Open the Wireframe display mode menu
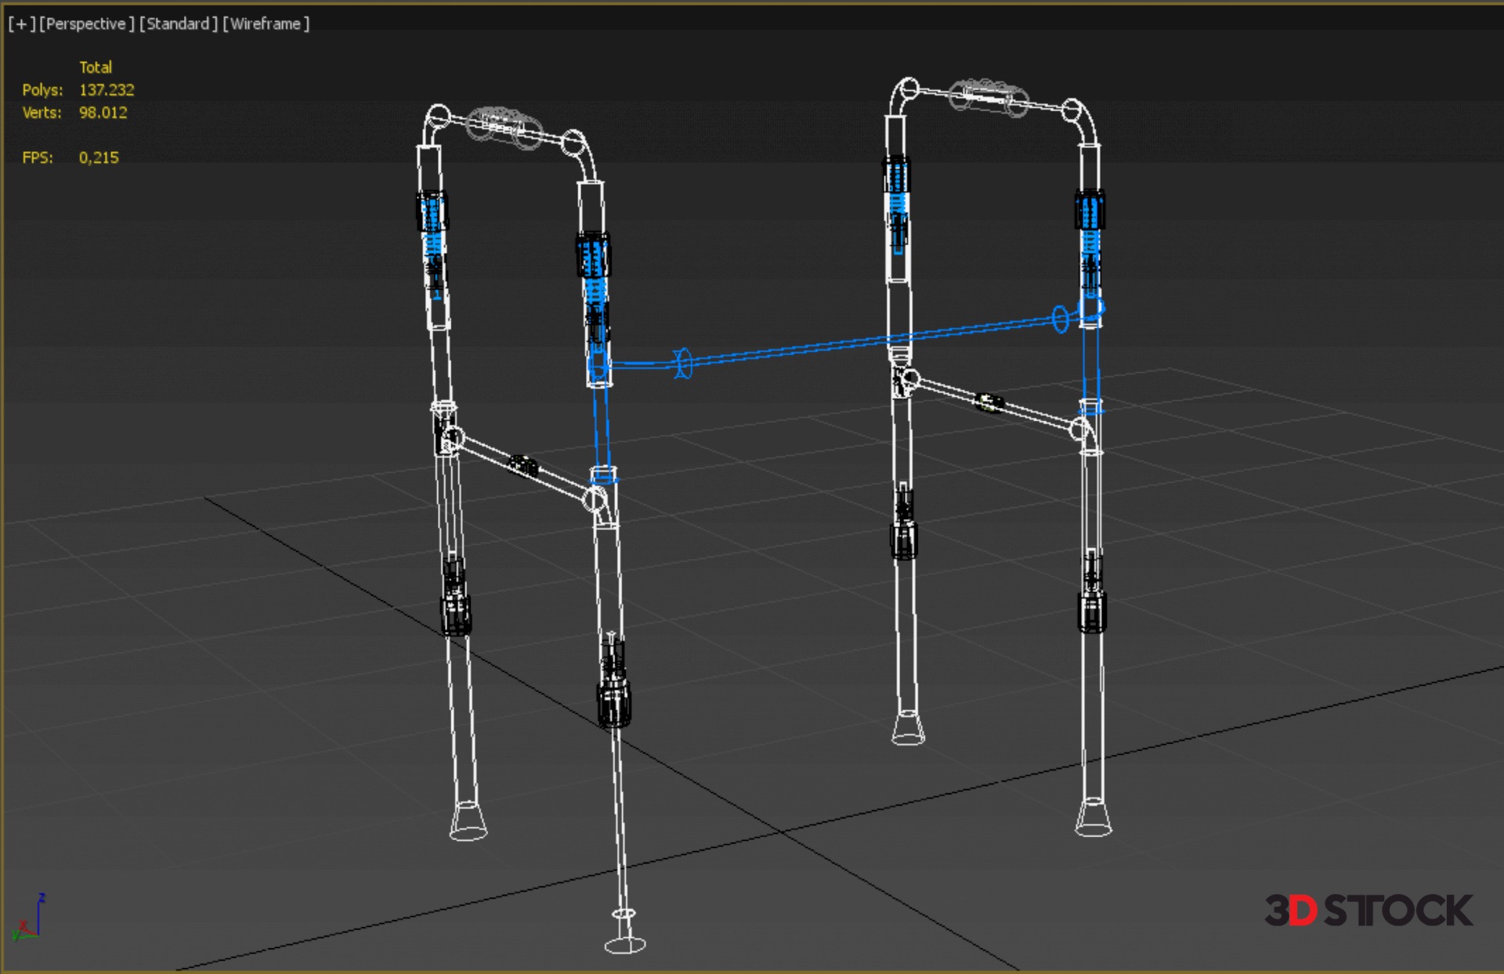Viewport: 1504px width, 974px height. coord(266,24)
